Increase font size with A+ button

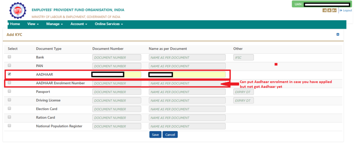click(x=334, y=10)
